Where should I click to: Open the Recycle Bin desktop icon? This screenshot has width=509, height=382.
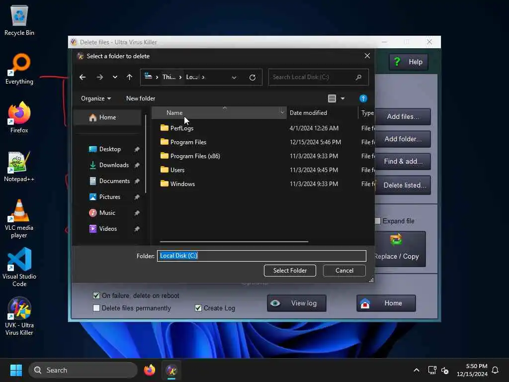[19, 20]
